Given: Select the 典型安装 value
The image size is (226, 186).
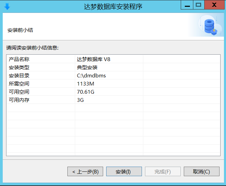Looking at the screenshot, I should 87,68.
